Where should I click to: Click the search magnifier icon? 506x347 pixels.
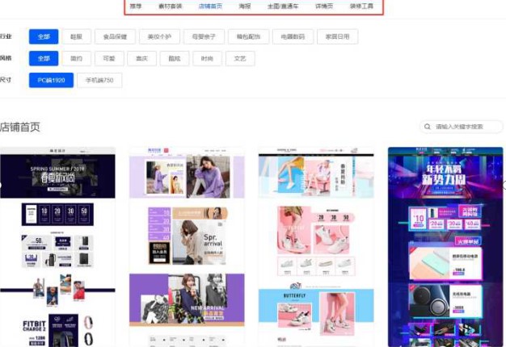click(x=428, y=127)
